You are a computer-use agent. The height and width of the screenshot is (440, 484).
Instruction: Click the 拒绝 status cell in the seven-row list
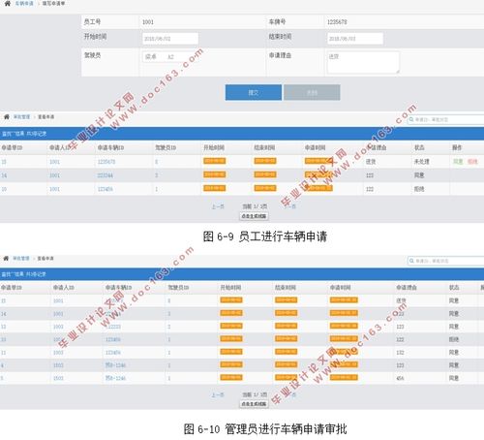point(454,339)
